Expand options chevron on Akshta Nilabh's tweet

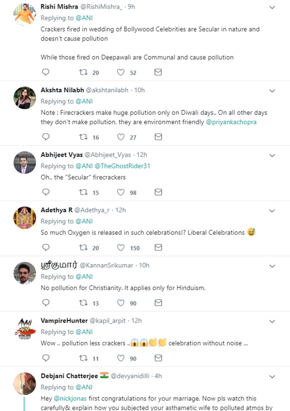[x=272, y=91]
